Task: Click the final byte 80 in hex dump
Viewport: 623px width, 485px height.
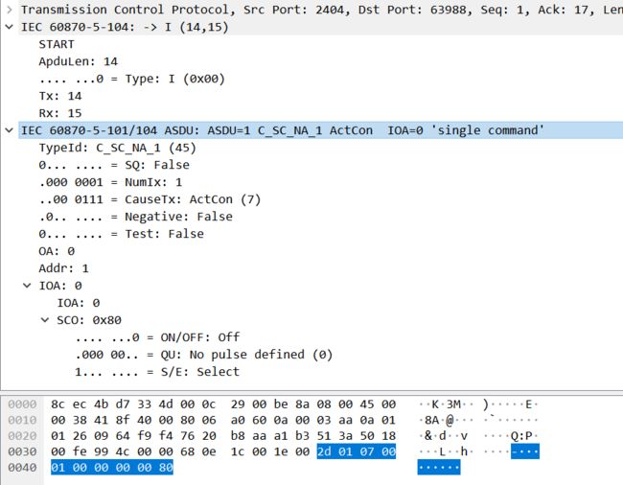Action: (x=166, y=468)
